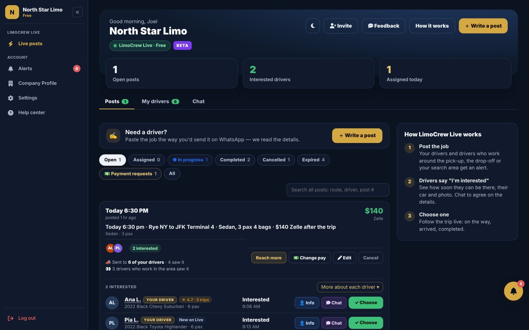Screen dimensions: 529x330
Task: Log out of the account
Action: coord(44,318)
